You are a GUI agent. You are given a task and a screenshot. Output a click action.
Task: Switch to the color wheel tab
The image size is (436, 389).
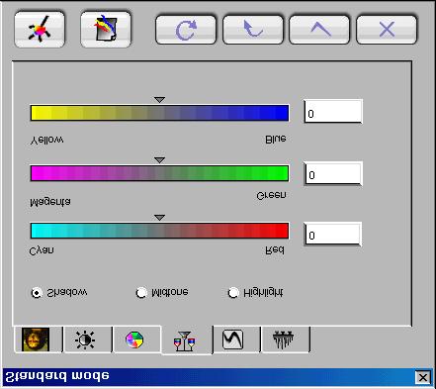pos(135,340)
